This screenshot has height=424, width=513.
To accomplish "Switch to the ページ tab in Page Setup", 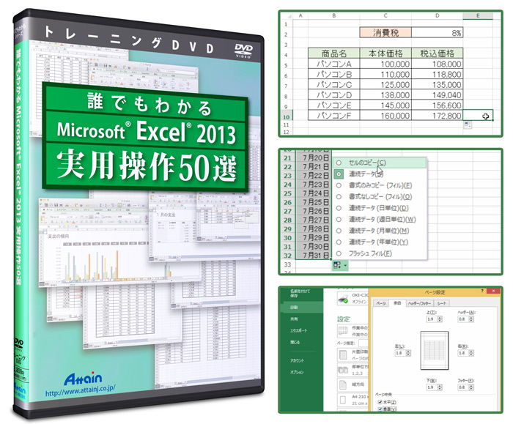I will coord(381,303).
